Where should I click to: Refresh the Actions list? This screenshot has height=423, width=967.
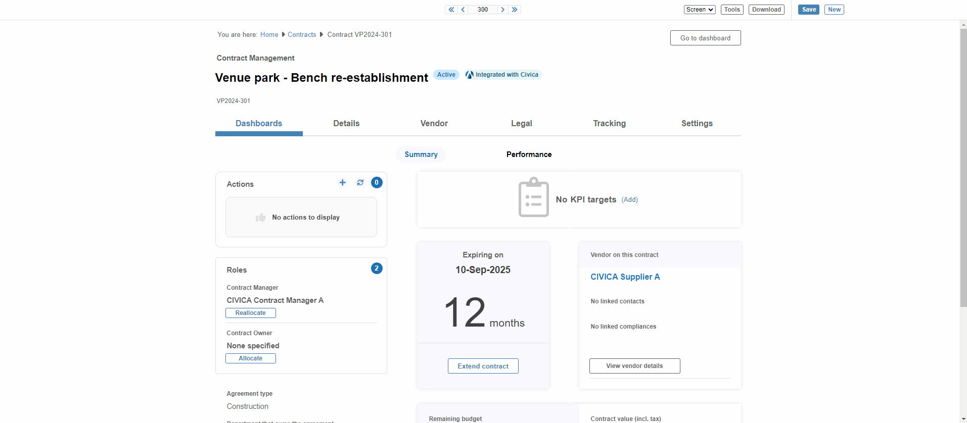click(x=360, y=183)
